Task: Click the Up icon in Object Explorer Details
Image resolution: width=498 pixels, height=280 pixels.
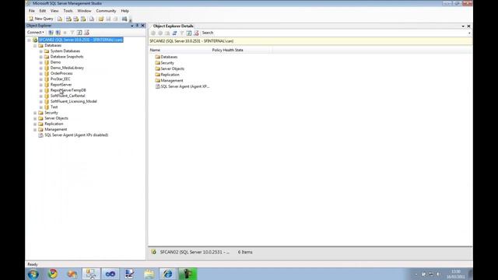Action: [x=167, y=33]
